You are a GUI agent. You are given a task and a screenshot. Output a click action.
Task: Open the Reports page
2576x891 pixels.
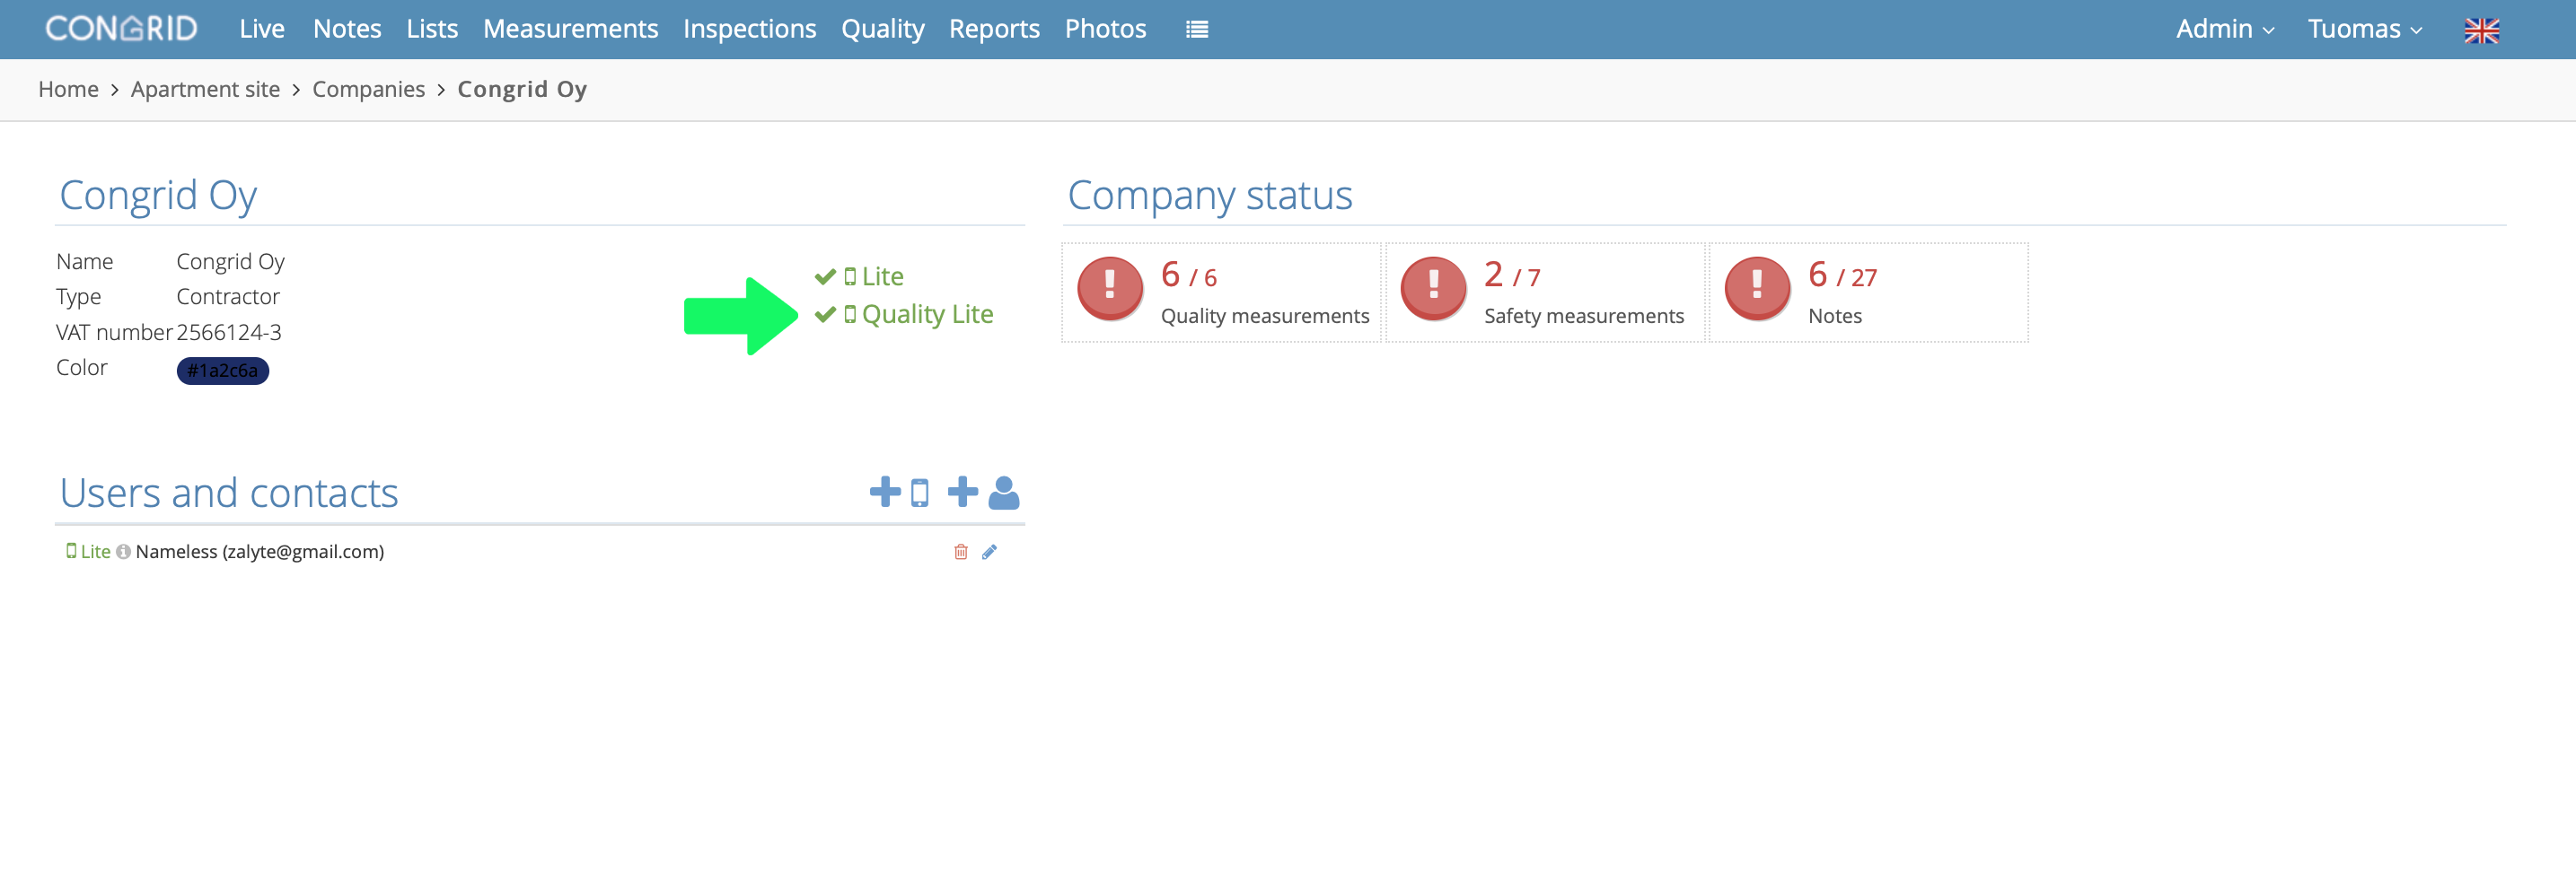pyautogui.click(x=994, y=29)
